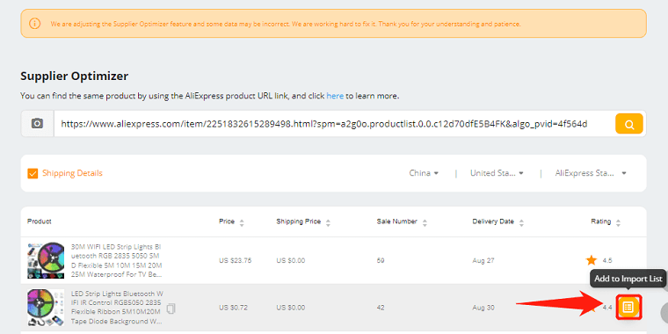Viewport: 668px width, 334px height.
Task: Click the LED Strip Lights Bluetooth WIFI title
Action: 117,308
